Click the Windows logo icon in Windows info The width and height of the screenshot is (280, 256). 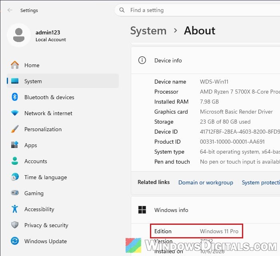point(142,210)
